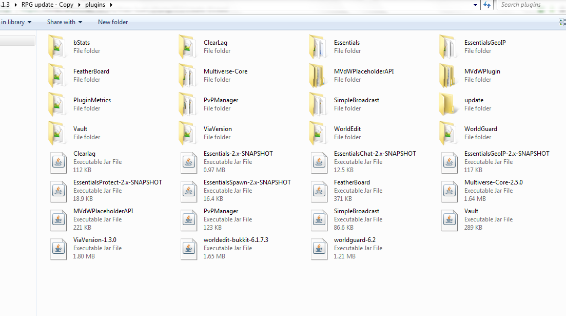This screenshot has height=316, width=566.
Task: Select the update folder icon
Action: [448, 104]
